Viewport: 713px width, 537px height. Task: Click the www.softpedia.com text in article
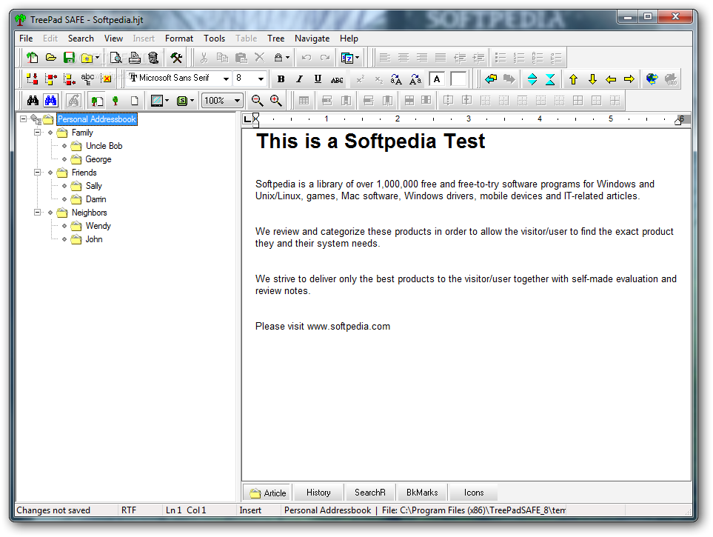click(349, 327)
